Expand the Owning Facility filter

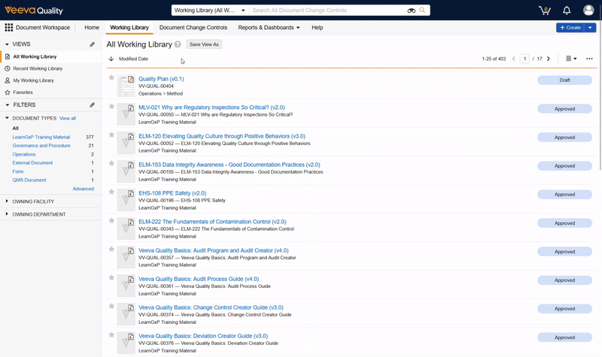[x=7, y=201]
